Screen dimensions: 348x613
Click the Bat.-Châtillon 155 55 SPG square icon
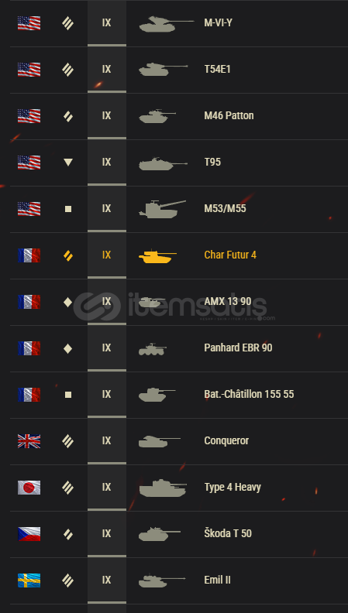68,395
